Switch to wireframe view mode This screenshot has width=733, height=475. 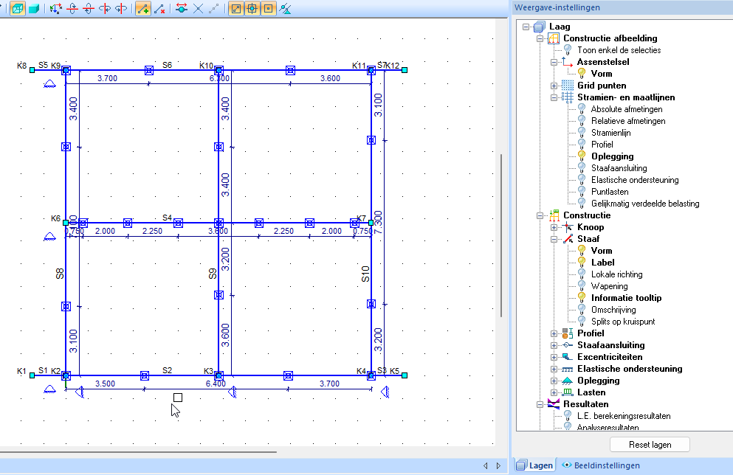[x=17, y=8]
